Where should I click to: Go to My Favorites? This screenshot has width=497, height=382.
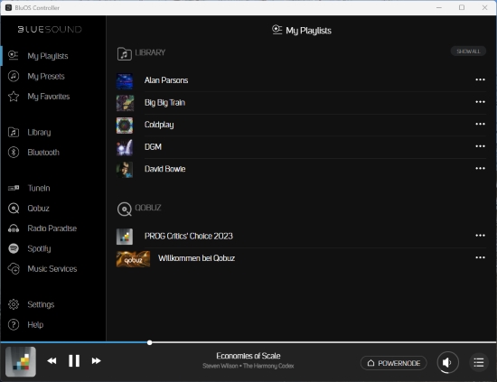click(49, 97)
